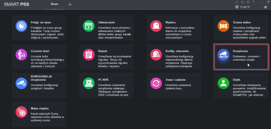Click the Wydarz. alarm icon
This screenshot has width=271, height=129.
[x=156, y=26]
